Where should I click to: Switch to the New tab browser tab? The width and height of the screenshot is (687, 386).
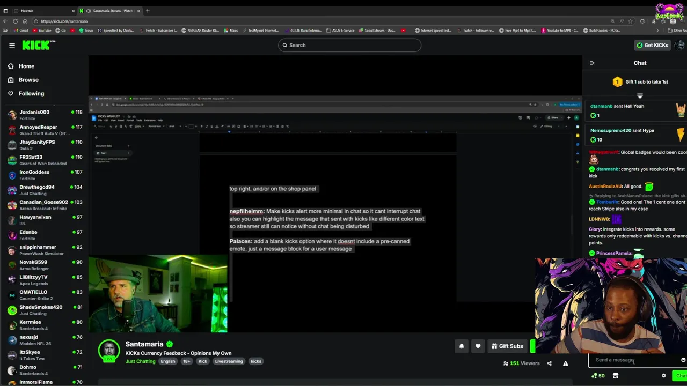pyautogui.click(x=45, y=11)
